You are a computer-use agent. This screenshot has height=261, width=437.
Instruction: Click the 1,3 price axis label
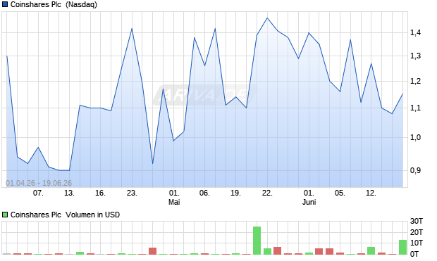click(x=415, y=56)
